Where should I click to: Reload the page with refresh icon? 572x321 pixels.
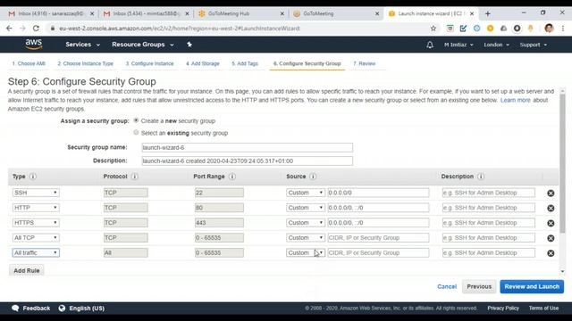click(x=36, y=29)
